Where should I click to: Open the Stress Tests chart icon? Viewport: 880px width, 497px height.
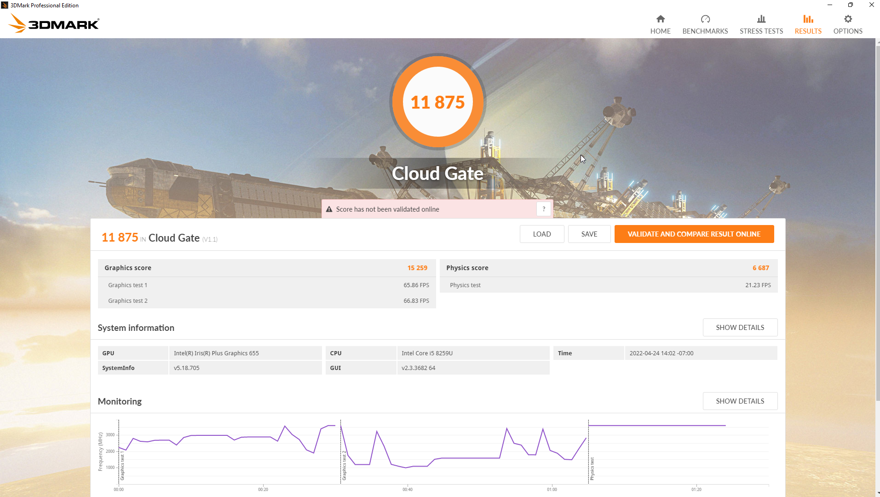[x=761, y=19]
